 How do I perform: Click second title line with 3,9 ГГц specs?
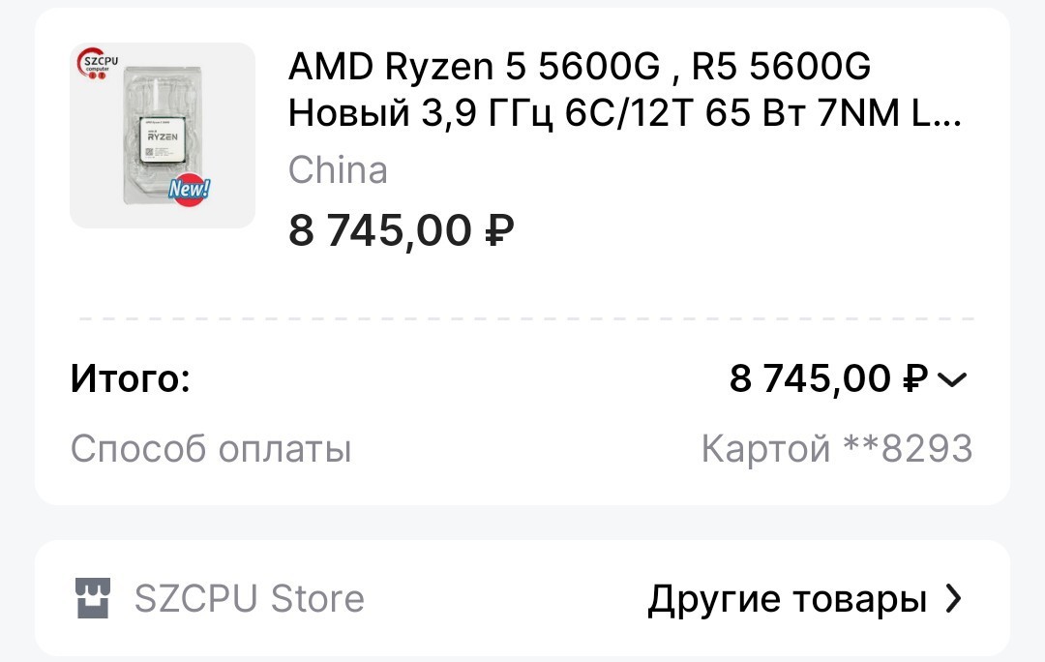coord(625,112)
